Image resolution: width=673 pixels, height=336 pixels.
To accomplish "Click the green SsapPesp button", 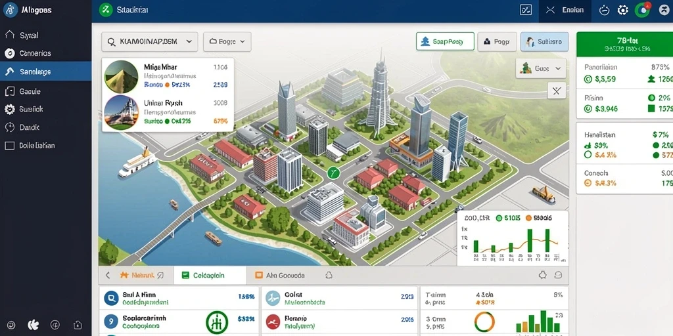I will (x=445, y=42).
